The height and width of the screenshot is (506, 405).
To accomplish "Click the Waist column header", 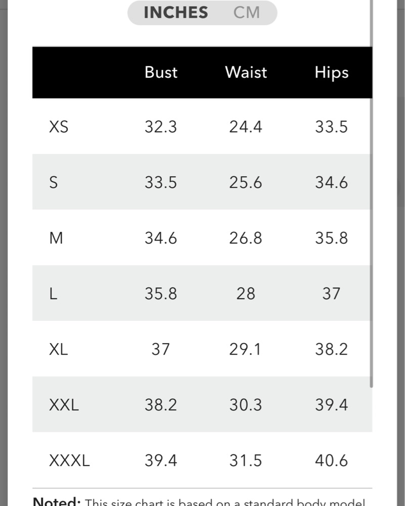I will click(246, 72).
